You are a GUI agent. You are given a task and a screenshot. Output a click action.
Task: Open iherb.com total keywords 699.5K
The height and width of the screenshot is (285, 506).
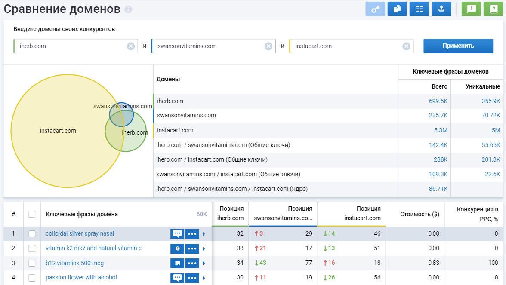[x=438, y=101]
